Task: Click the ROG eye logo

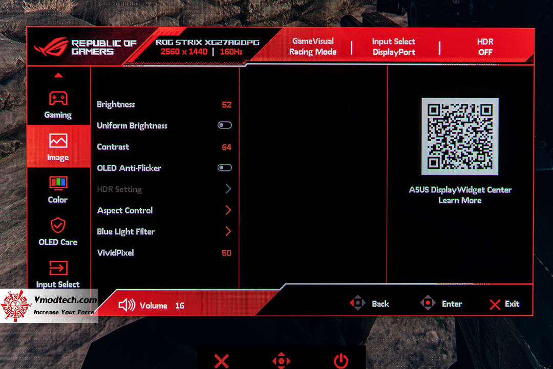Action: [51, 47]
